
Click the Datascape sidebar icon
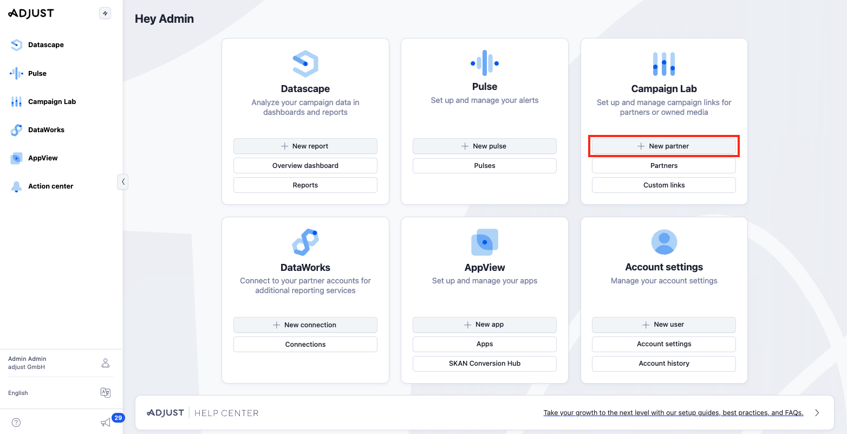[16, 45]
